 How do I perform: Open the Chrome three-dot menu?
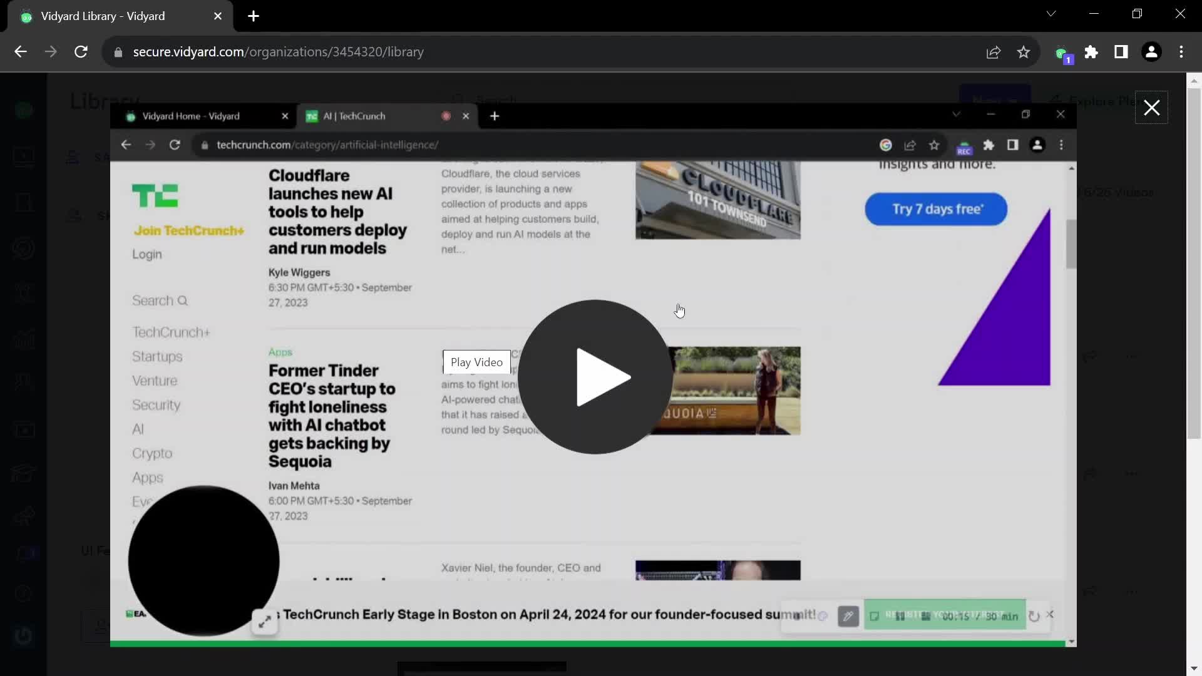[x=1181, y=52]
